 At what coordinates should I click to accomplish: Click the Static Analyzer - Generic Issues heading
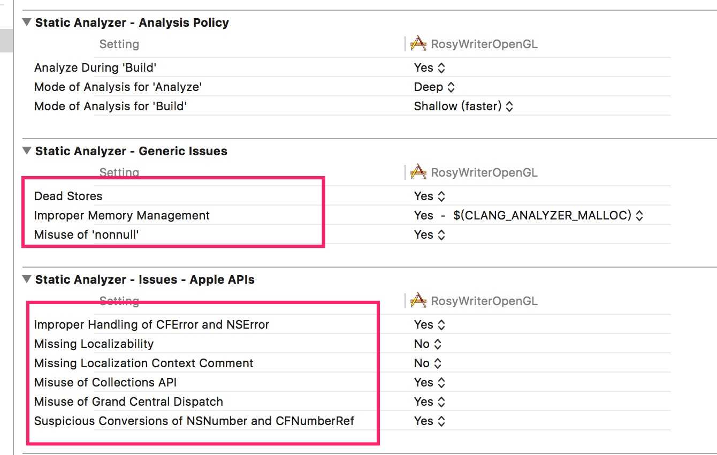(131, 151)
